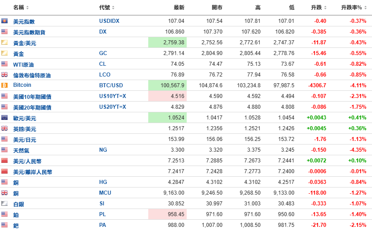This screenshot has width=372, height=230.
Task: Click the China flag icon beside 美元/離岸人民幣
Action: (4, 171)
